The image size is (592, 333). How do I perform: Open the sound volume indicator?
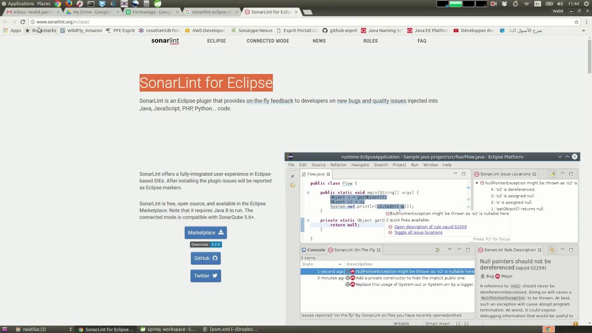[560, 4]
